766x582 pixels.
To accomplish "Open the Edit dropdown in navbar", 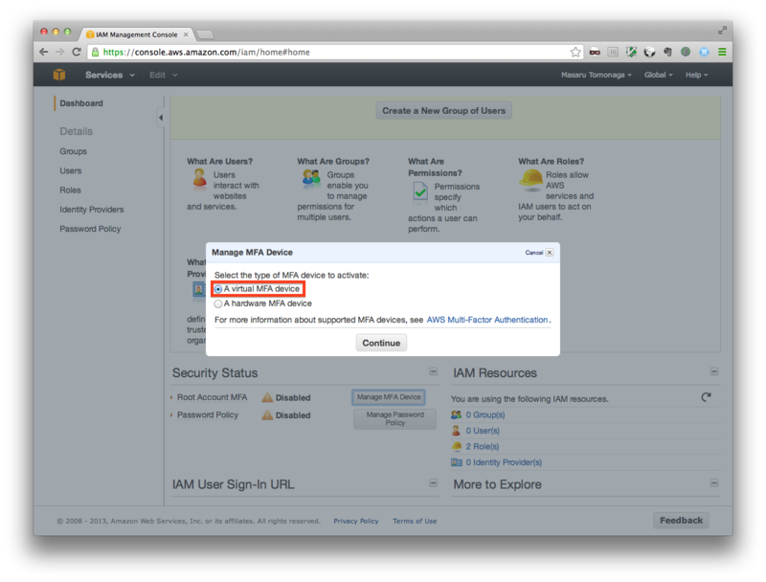I will click(x=163, y=75).
